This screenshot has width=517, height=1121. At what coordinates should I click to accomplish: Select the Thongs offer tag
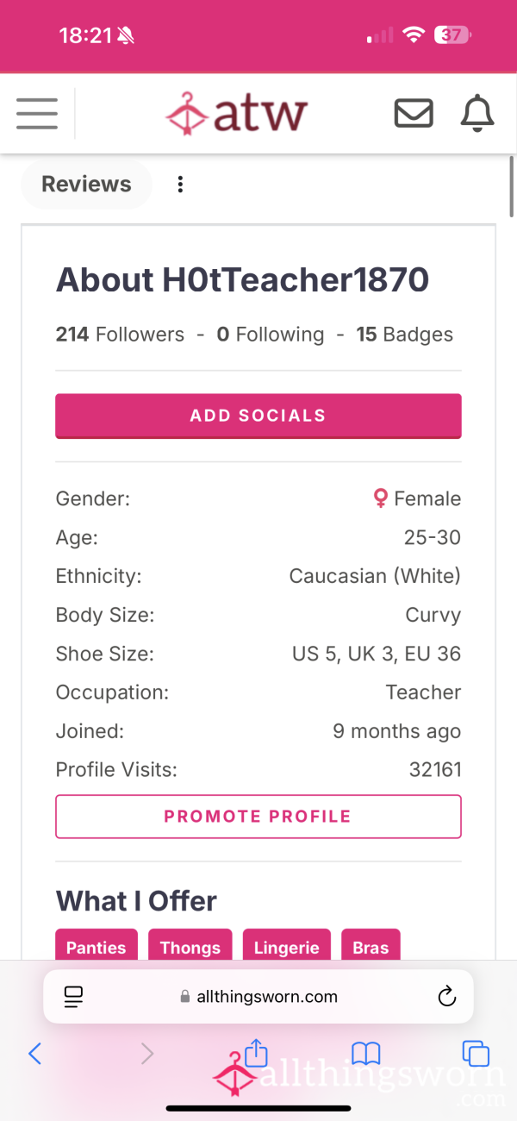[190, 947]
